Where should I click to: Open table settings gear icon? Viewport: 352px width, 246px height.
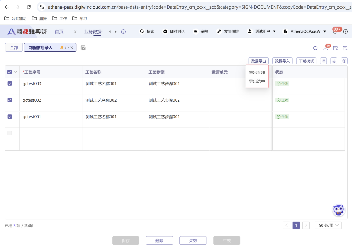tap(344, 61)
